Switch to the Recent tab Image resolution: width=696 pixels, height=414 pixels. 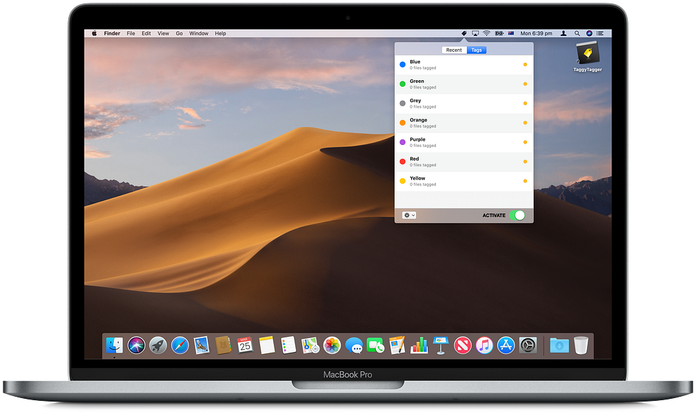point(454,50)
